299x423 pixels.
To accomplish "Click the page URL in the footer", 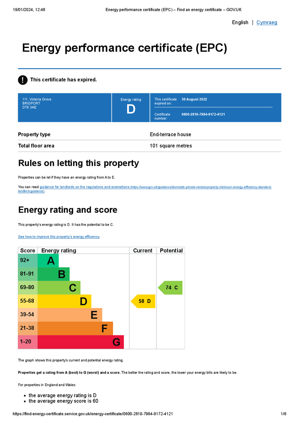I will click(93, 414).
